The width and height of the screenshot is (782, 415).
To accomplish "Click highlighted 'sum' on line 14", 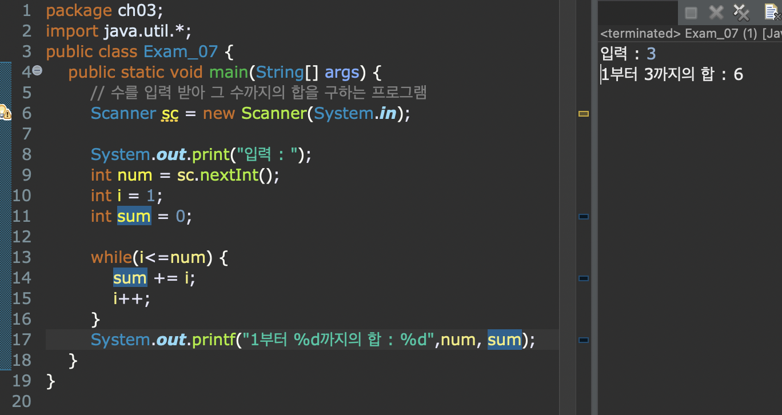I will coord(130,278).
